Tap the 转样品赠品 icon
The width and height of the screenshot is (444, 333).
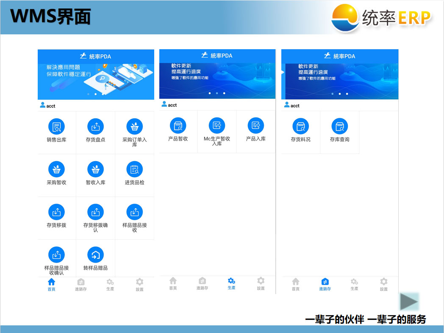point(95,255)
